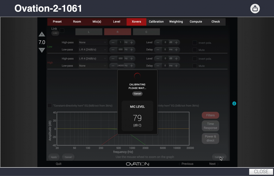The width and height of the screenshot is (274, 176).
Task: Click plus for High High-pass 650 Hz
Action: pos(132,58)
